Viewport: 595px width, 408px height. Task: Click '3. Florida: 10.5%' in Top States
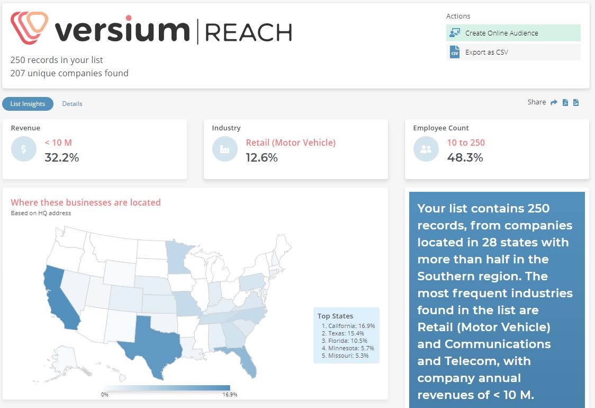pyautogui.click(x=344, y=341)
